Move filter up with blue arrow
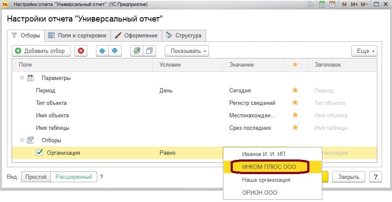 (102, 51)
